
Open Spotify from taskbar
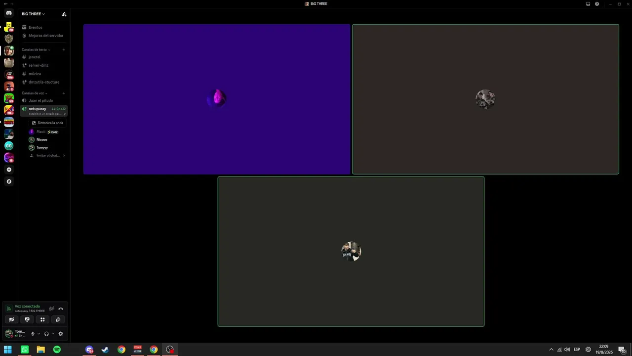(57, 350)
